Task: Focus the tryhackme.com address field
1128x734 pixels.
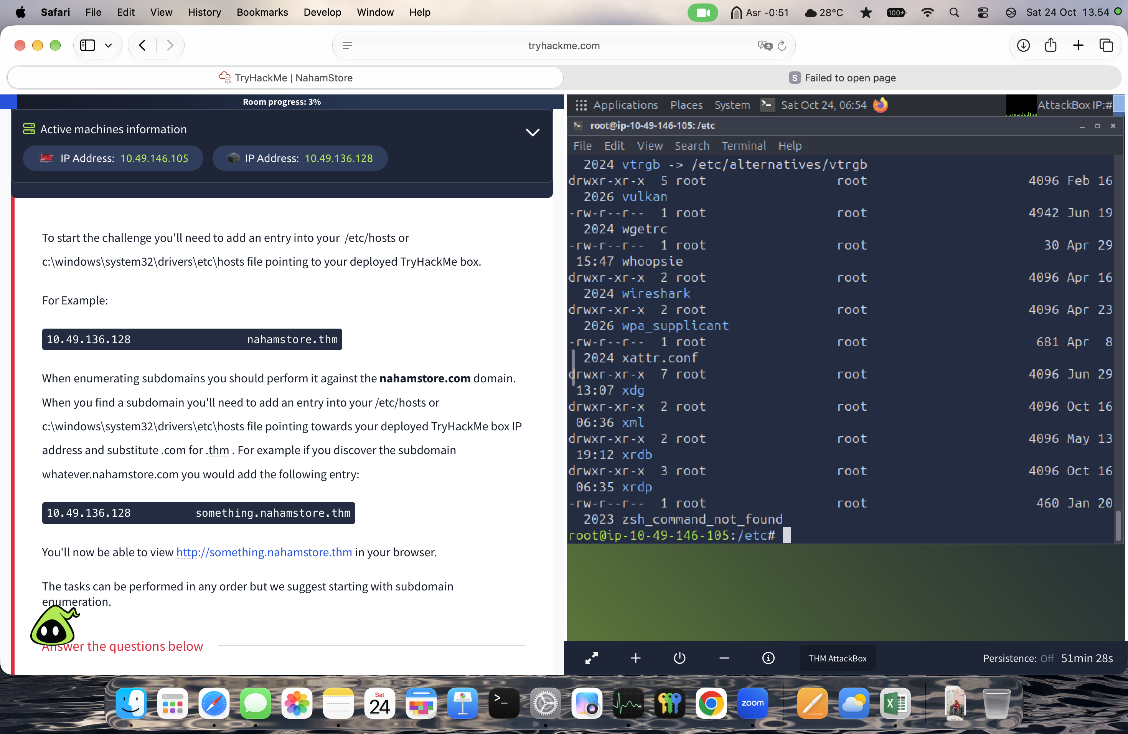Action: coord(564,46)
